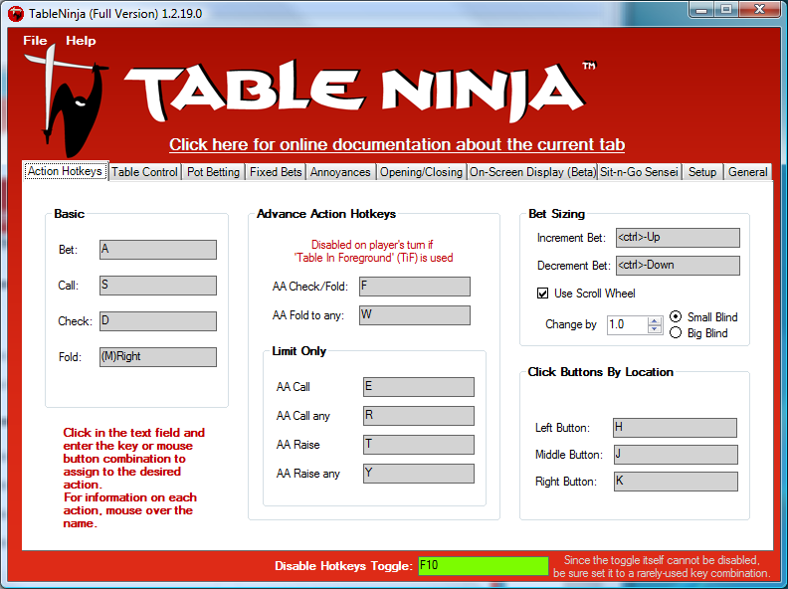The width and height of the screenshot is (788, 589).
Task: Click the AA Check/Fold hotkey field
Action: tap(414, 287)
